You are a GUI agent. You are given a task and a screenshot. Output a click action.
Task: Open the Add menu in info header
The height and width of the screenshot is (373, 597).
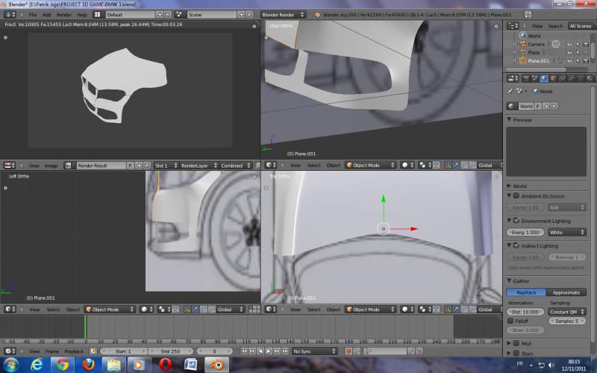point(46,14)
